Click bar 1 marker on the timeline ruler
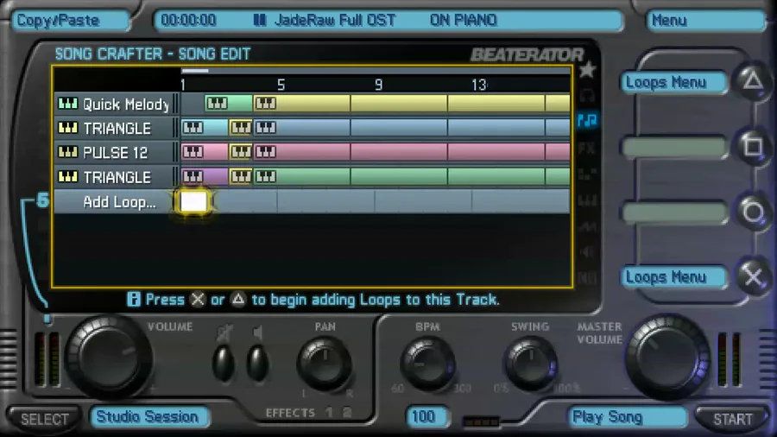 click(x=183, y=85)
